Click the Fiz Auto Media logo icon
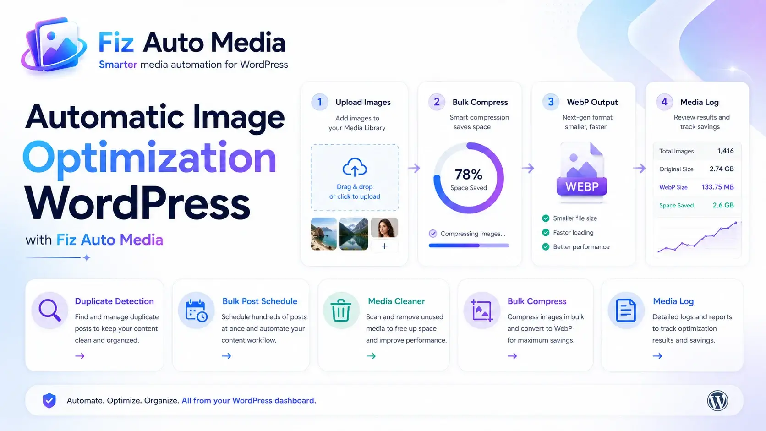 pos(54,45)
